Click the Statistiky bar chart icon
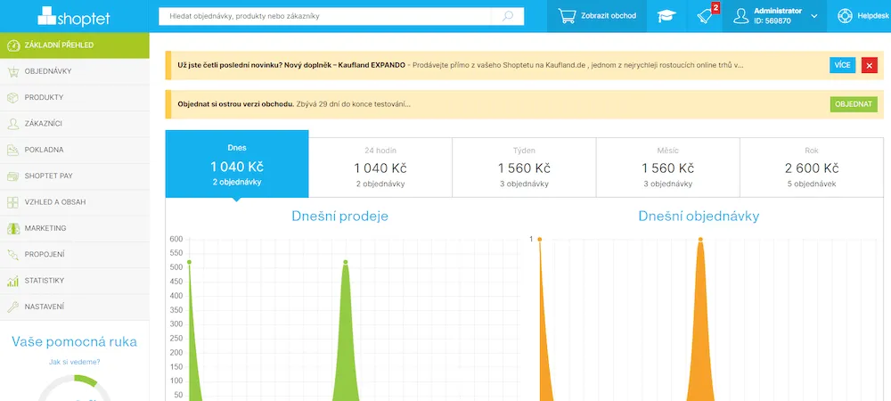Image resolution: width=891 pixels, height=401 pixels. point(13,281)
